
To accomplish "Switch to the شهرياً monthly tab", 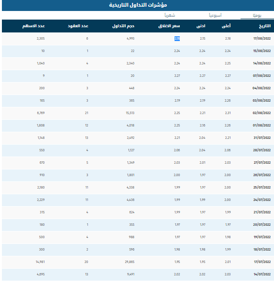I will coord(170,15).
